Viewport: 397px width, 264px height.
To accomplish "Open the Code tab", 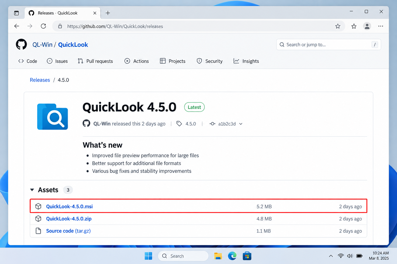I will coord(28,61).
